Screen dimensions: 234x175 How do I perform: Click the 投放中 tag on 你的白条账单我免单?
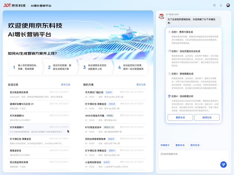pyautogui.click(x=111, y=139)
